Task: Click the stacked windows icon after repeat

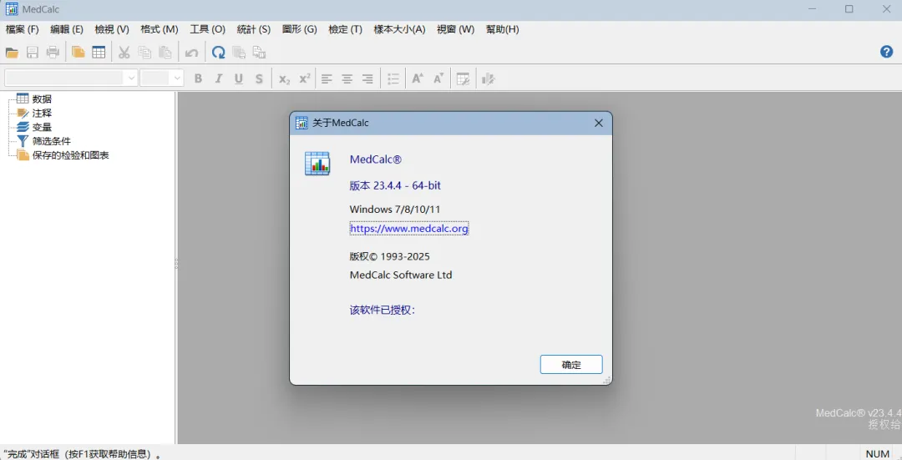Action: (x=239, y=53)
